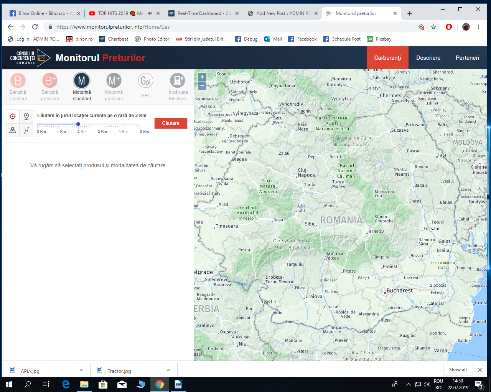Click Show all downloads button
The height and width of the screenshot is (392, 491).
(x=458, y=370)
